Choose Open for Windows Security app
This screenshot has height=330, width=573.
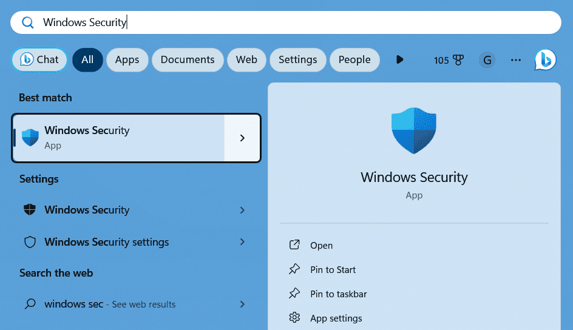(321, 246)
